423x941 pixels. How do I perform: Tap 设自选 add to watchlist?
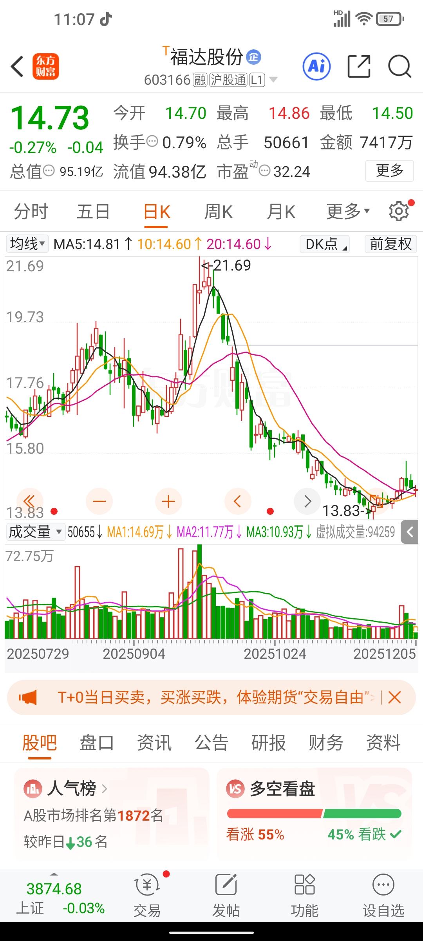click(383, 895)
